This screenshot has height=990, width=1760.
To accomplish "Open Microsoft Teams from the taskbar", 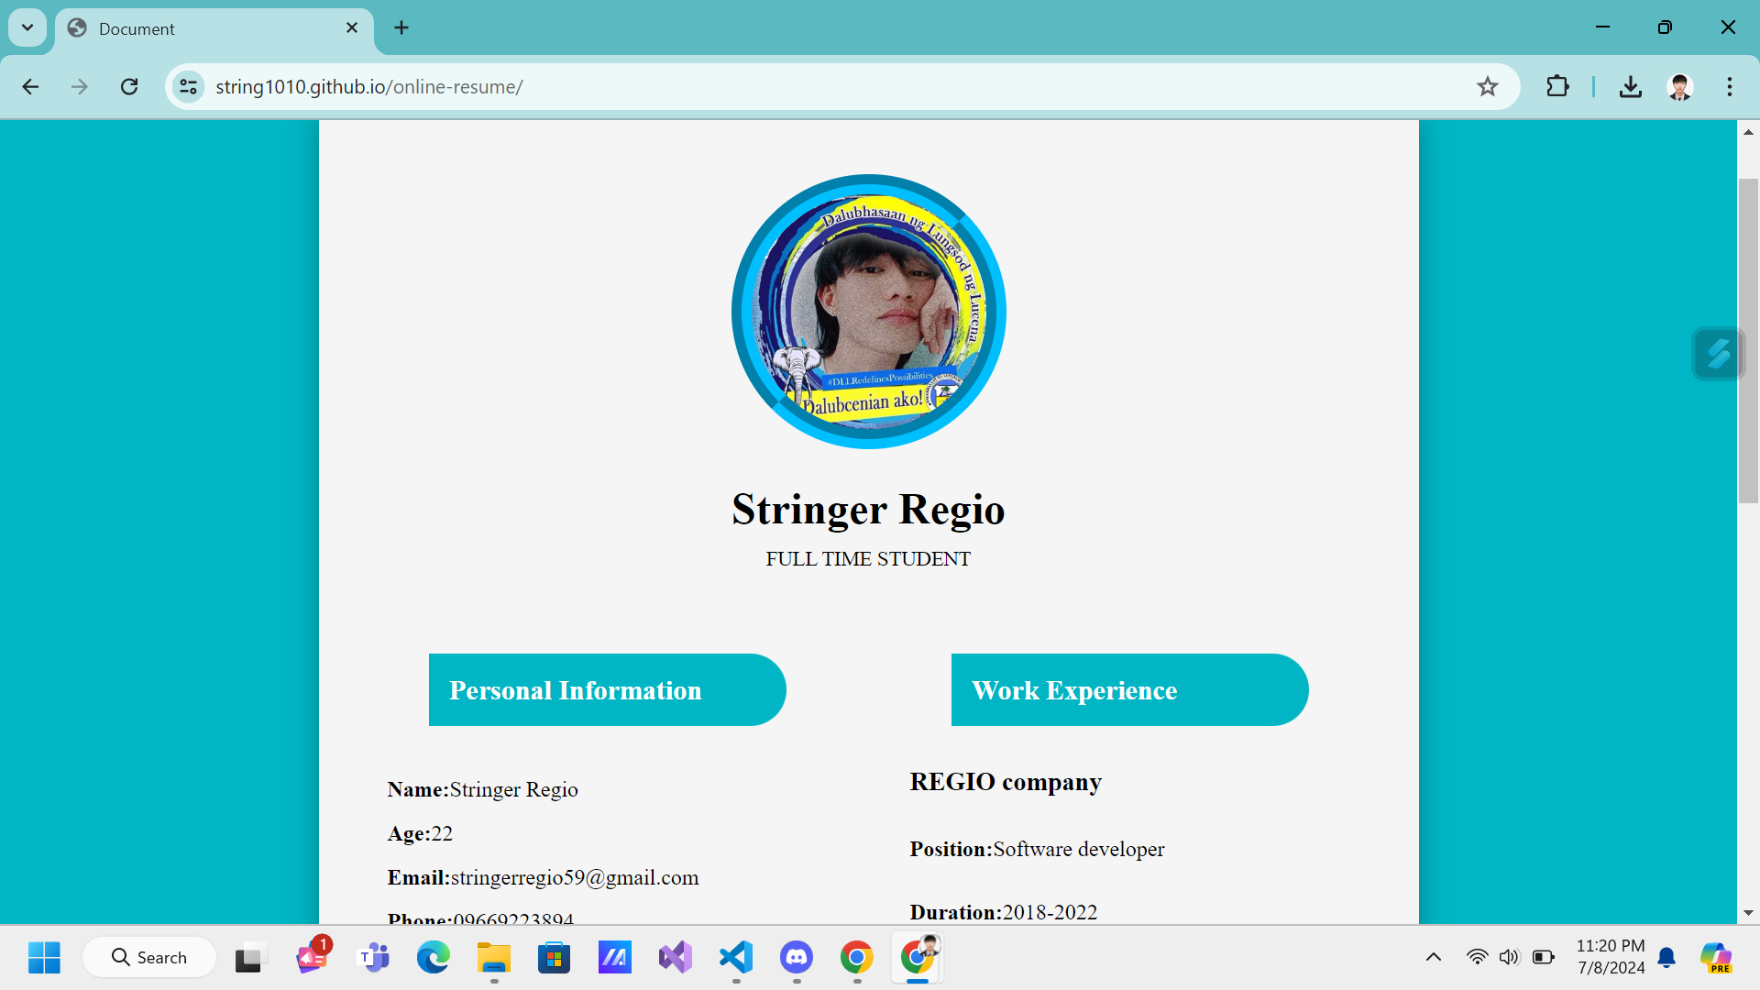I will click(x=372, y=957).
